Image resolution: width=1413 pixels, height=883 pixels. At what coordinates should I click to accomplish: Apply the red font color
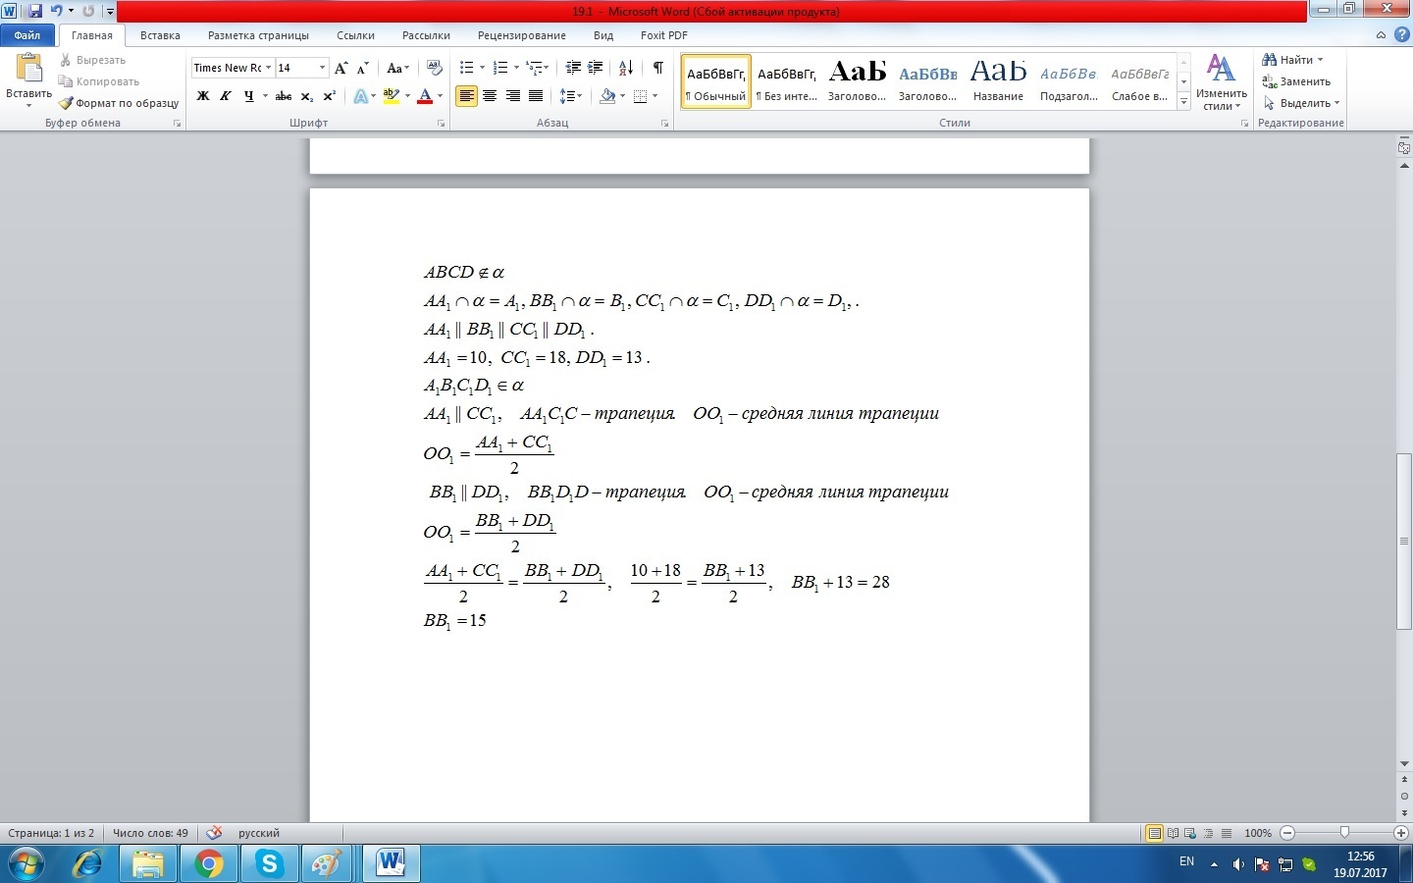(425, 96)
